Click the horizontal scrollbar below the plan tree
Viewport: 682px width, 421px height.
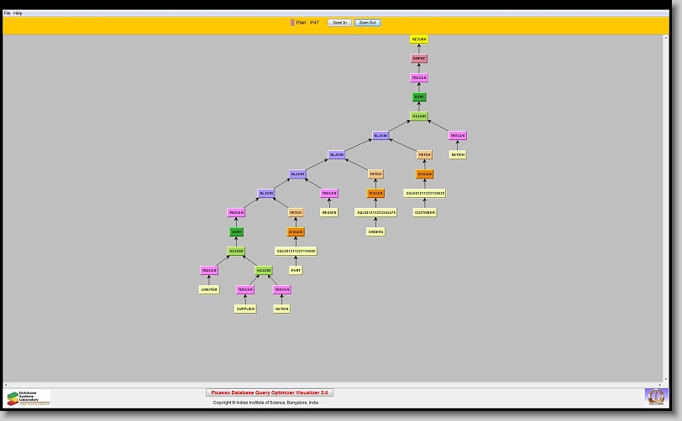coord(336,384)
